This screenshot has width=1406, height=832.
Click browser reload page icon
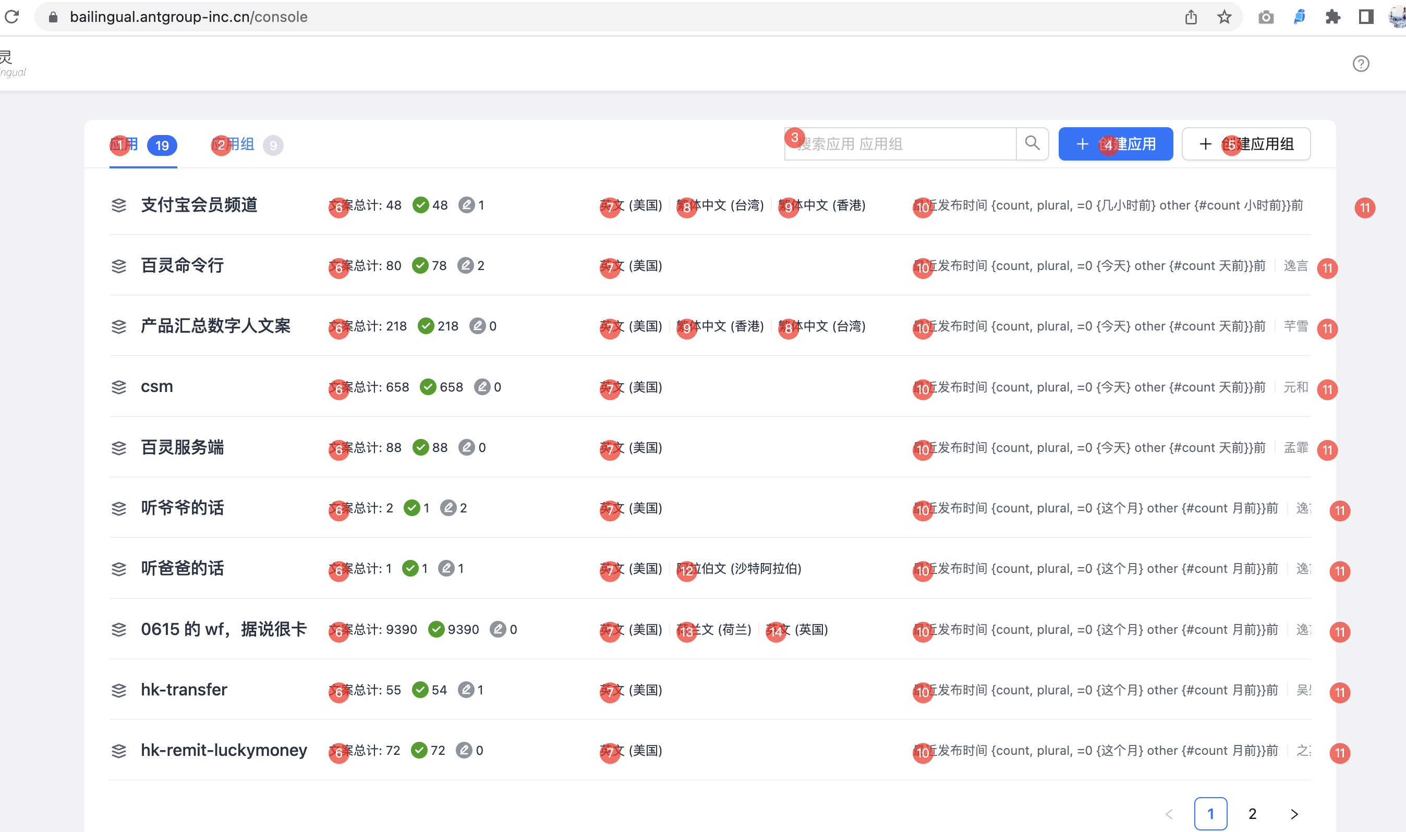(13, 17)
